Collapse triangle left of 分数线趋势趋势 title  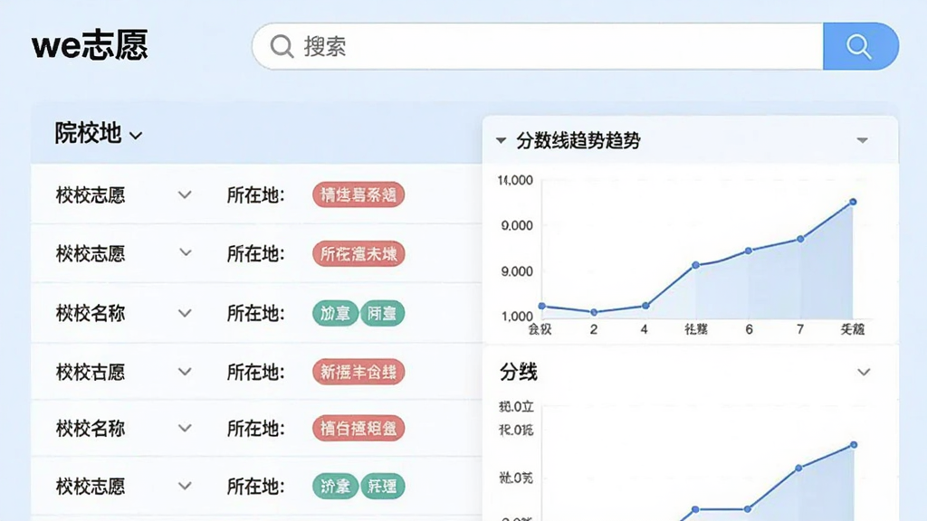pyautogui.click(x=502, y=140)
